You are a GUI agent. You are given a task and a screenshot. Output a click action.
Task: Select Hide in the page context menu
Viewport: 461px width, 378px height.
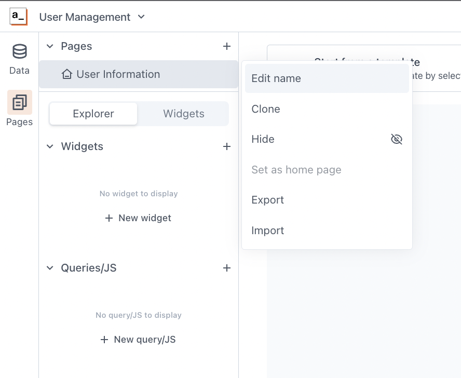click(x=327, y=139)
